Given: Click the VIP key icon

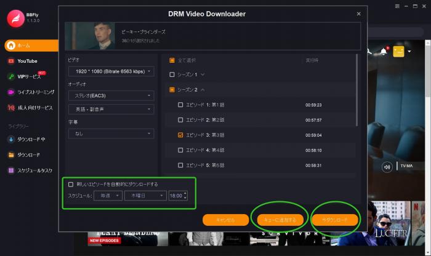Looking at the screenshot, I should click(x=11, y=77).
